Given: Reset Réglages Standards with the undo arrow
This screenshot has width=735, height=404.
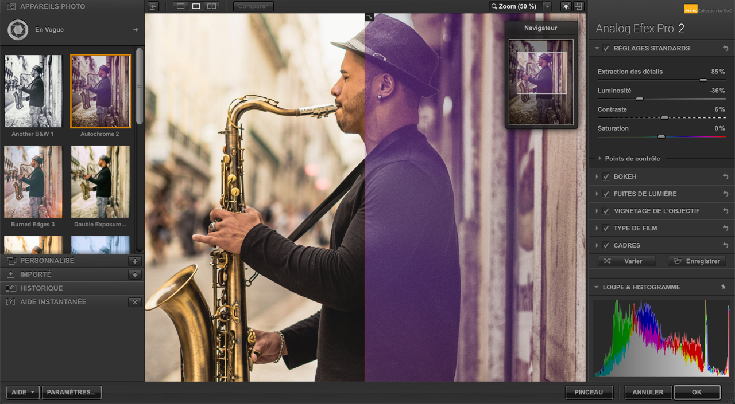Looking at the screenshot, I should click(726, 49).
